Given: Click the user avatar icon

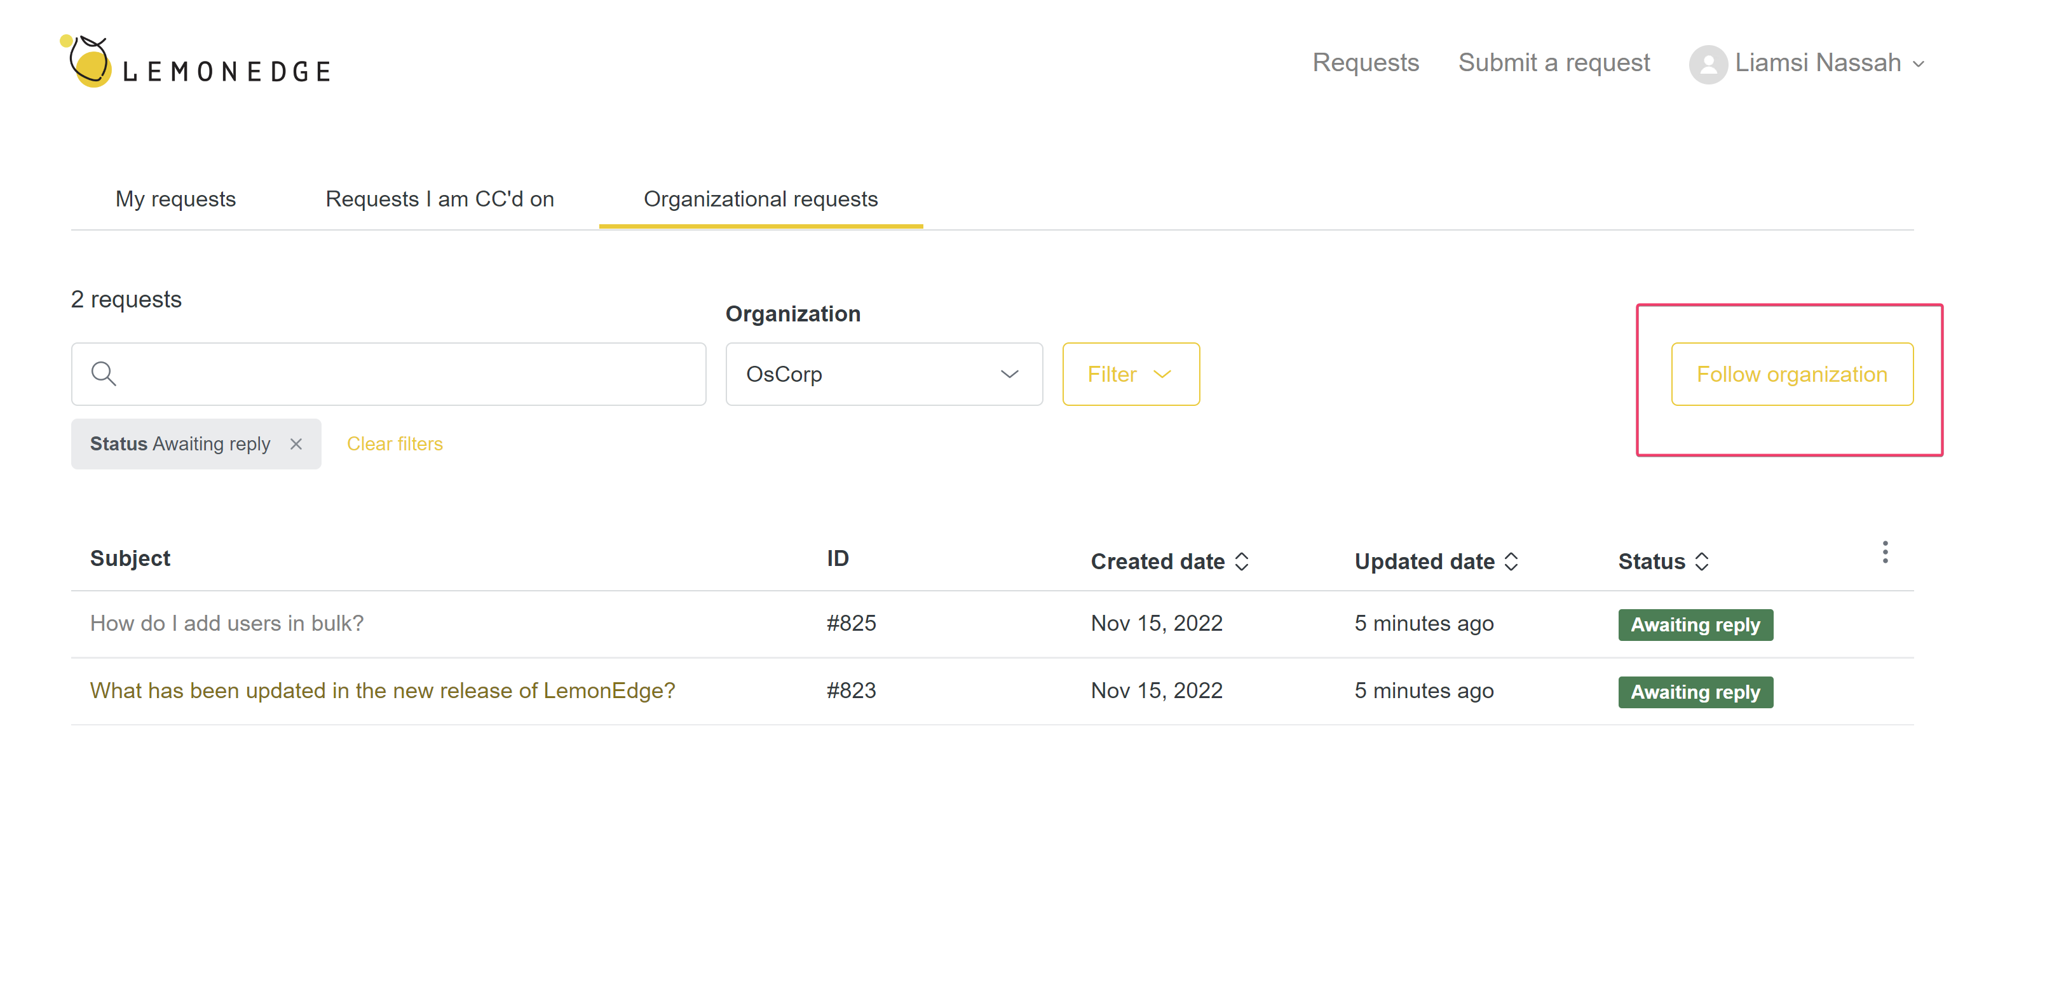Looking at the screenshot, I should pos(1708,64).
